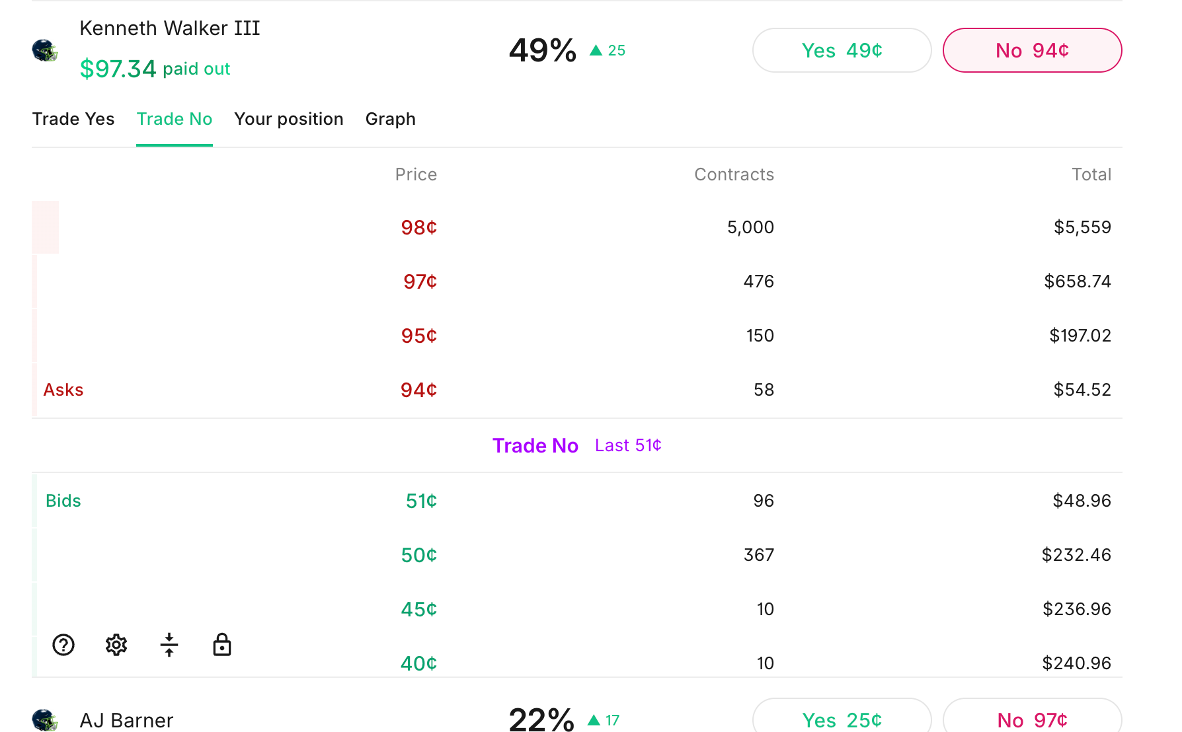This screenshot has height=732, width=1182.
Task: Click the Last 51¢ trade indicator
Action: pyautogui.click(x=627, y=445)
